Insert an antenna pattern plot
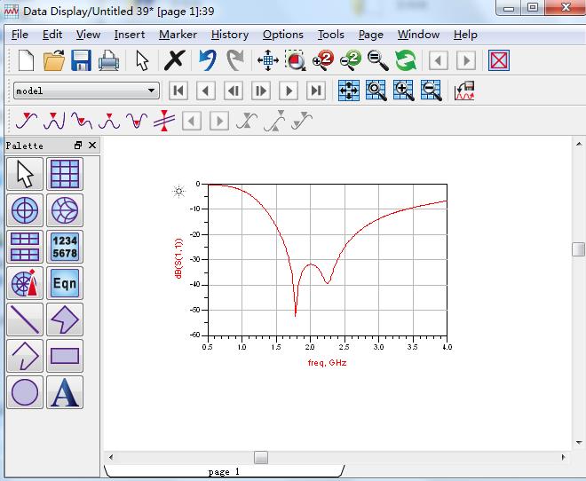The image size is (586, 481). pyautogui.click(x=25, y=283)
